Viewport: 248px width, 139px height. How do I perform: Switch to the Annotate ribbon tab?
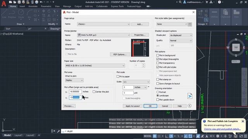tap(33, 6)
